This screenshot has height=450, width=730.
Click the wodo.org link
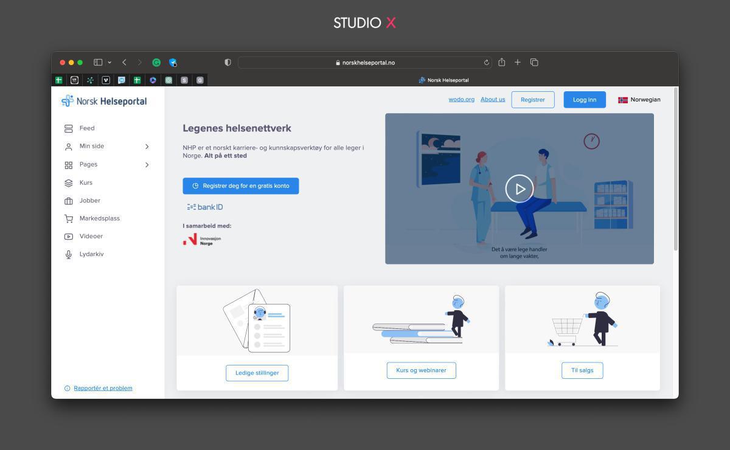[x=461, y=99]
